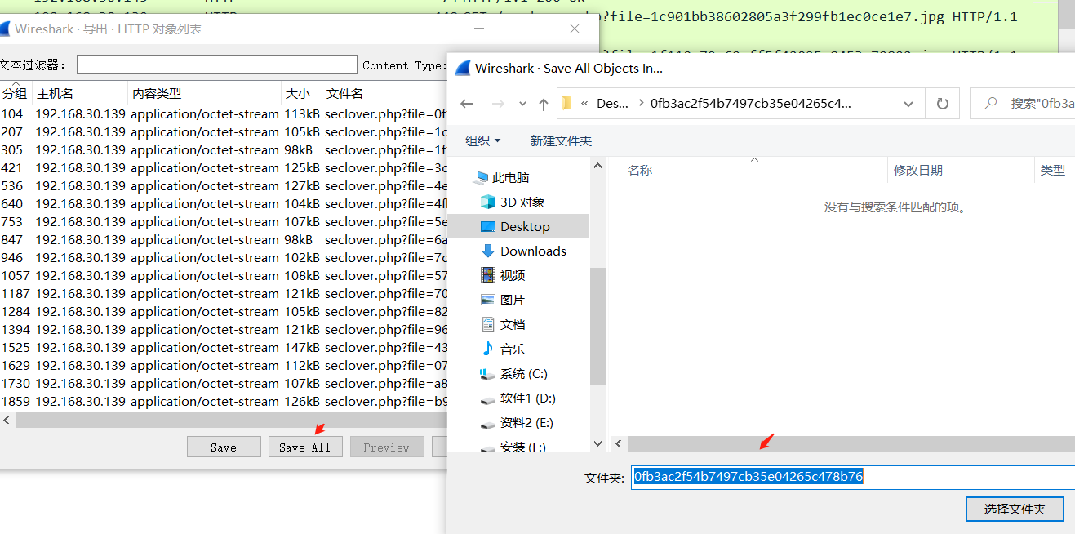Screen dimensions: 1075x534
Task: Open the 文档 folder
Action: tap(513, 324)
